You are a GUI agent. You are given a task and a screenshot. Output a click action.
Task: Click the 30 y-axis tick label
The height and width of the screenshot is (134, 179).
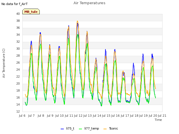click(18, 49)
